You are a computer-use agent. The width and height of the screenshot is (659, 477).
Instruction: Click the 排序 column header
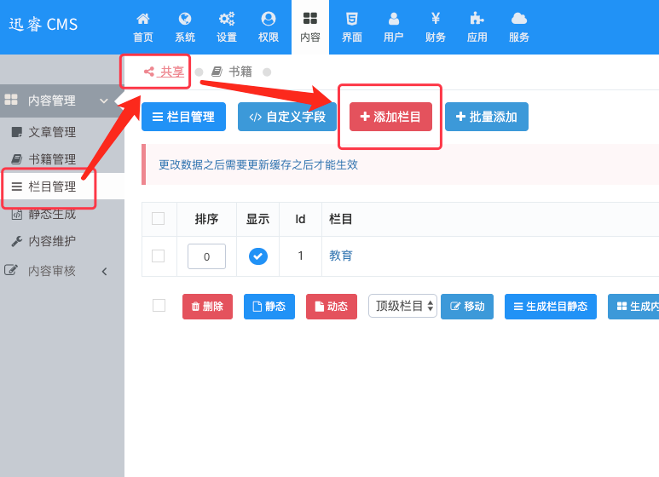pyautogui.click(x=206, y=219)
